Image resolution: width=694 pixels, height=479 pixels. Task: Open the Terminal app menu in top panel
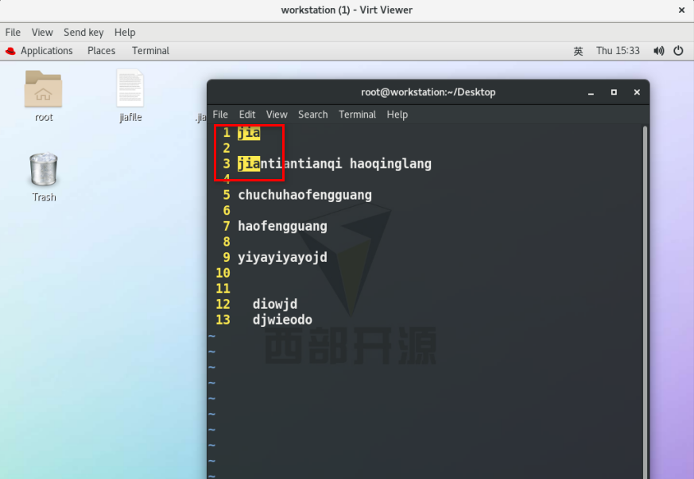(x=150, y=51)
